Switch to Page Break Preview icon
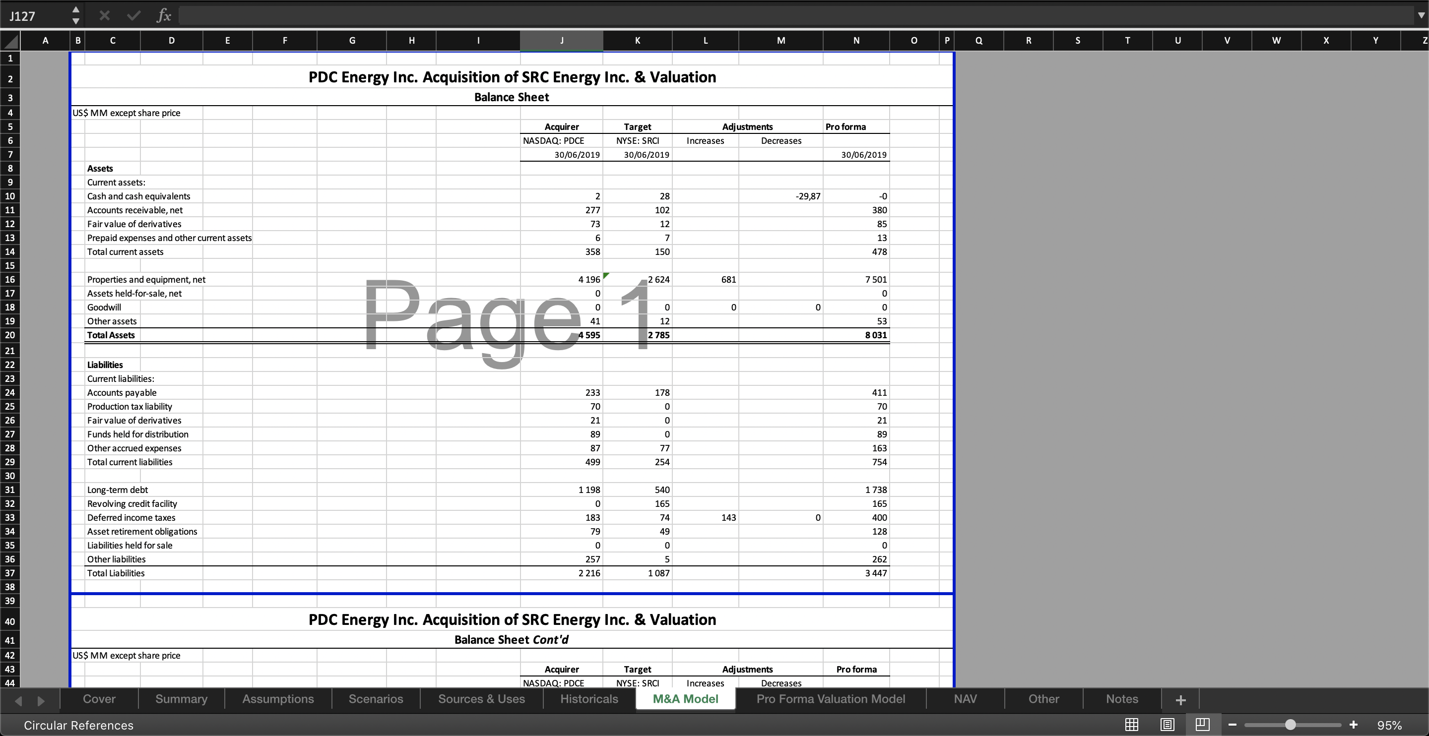Image resolution: width=1429 pixels, height=736 pixels. (x=1203, y=725)
